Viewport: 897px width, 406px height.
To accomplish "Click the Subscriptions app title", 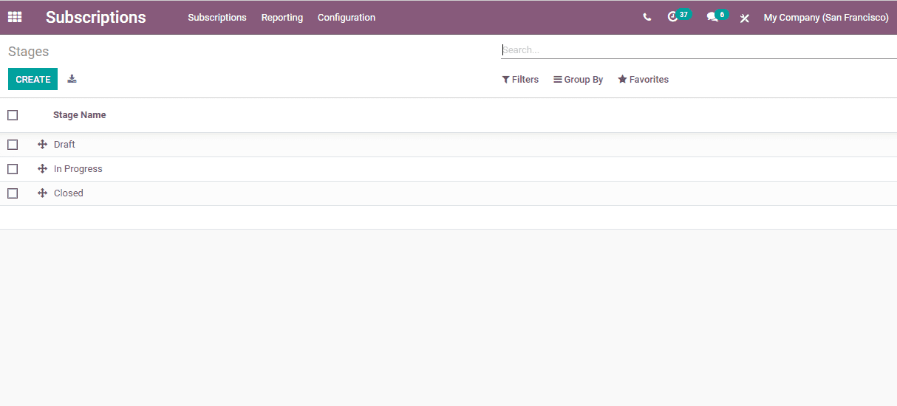I will coord(96,18).
